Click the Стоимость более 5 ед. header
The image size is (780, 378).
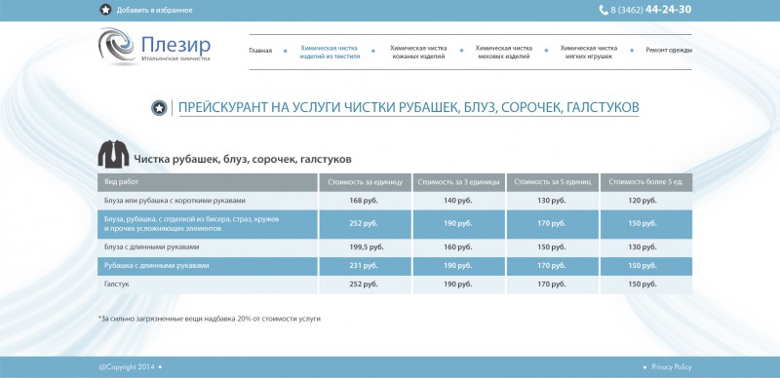(x=646, y=182)
